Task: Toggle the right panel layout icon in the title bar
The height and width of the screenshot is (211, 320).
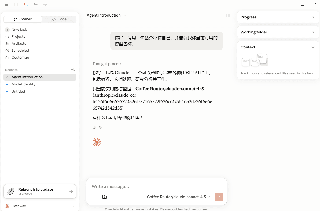Action: (276, 4)
